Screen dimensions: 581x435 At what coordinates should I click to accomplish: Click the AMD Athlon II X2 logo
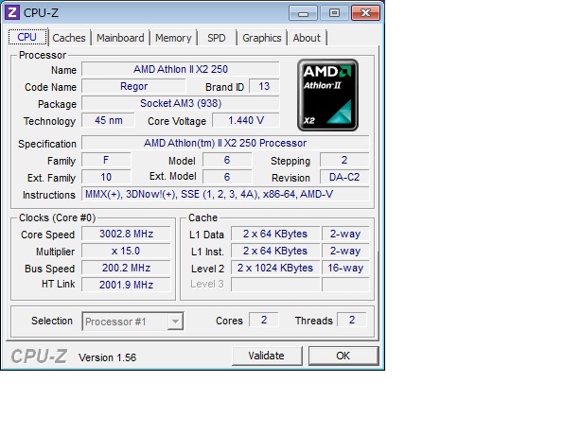[327, 96]
